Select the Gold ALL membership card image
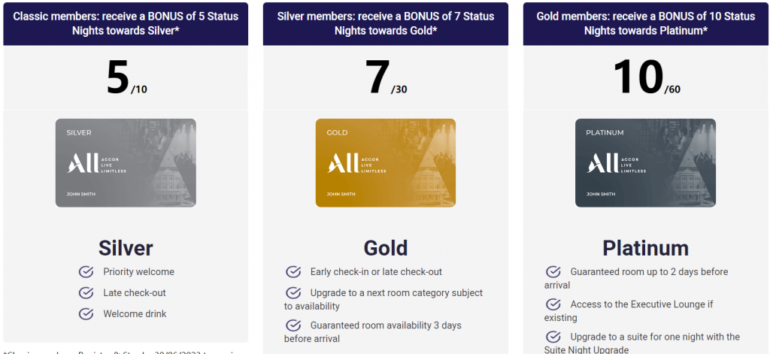This screenshot has height=354, width=770. tap(386, 163)
